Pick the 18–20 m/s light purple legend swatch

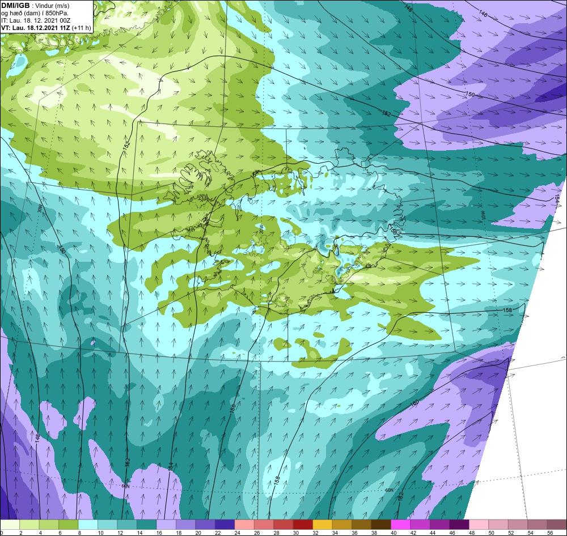click(185, 525)
